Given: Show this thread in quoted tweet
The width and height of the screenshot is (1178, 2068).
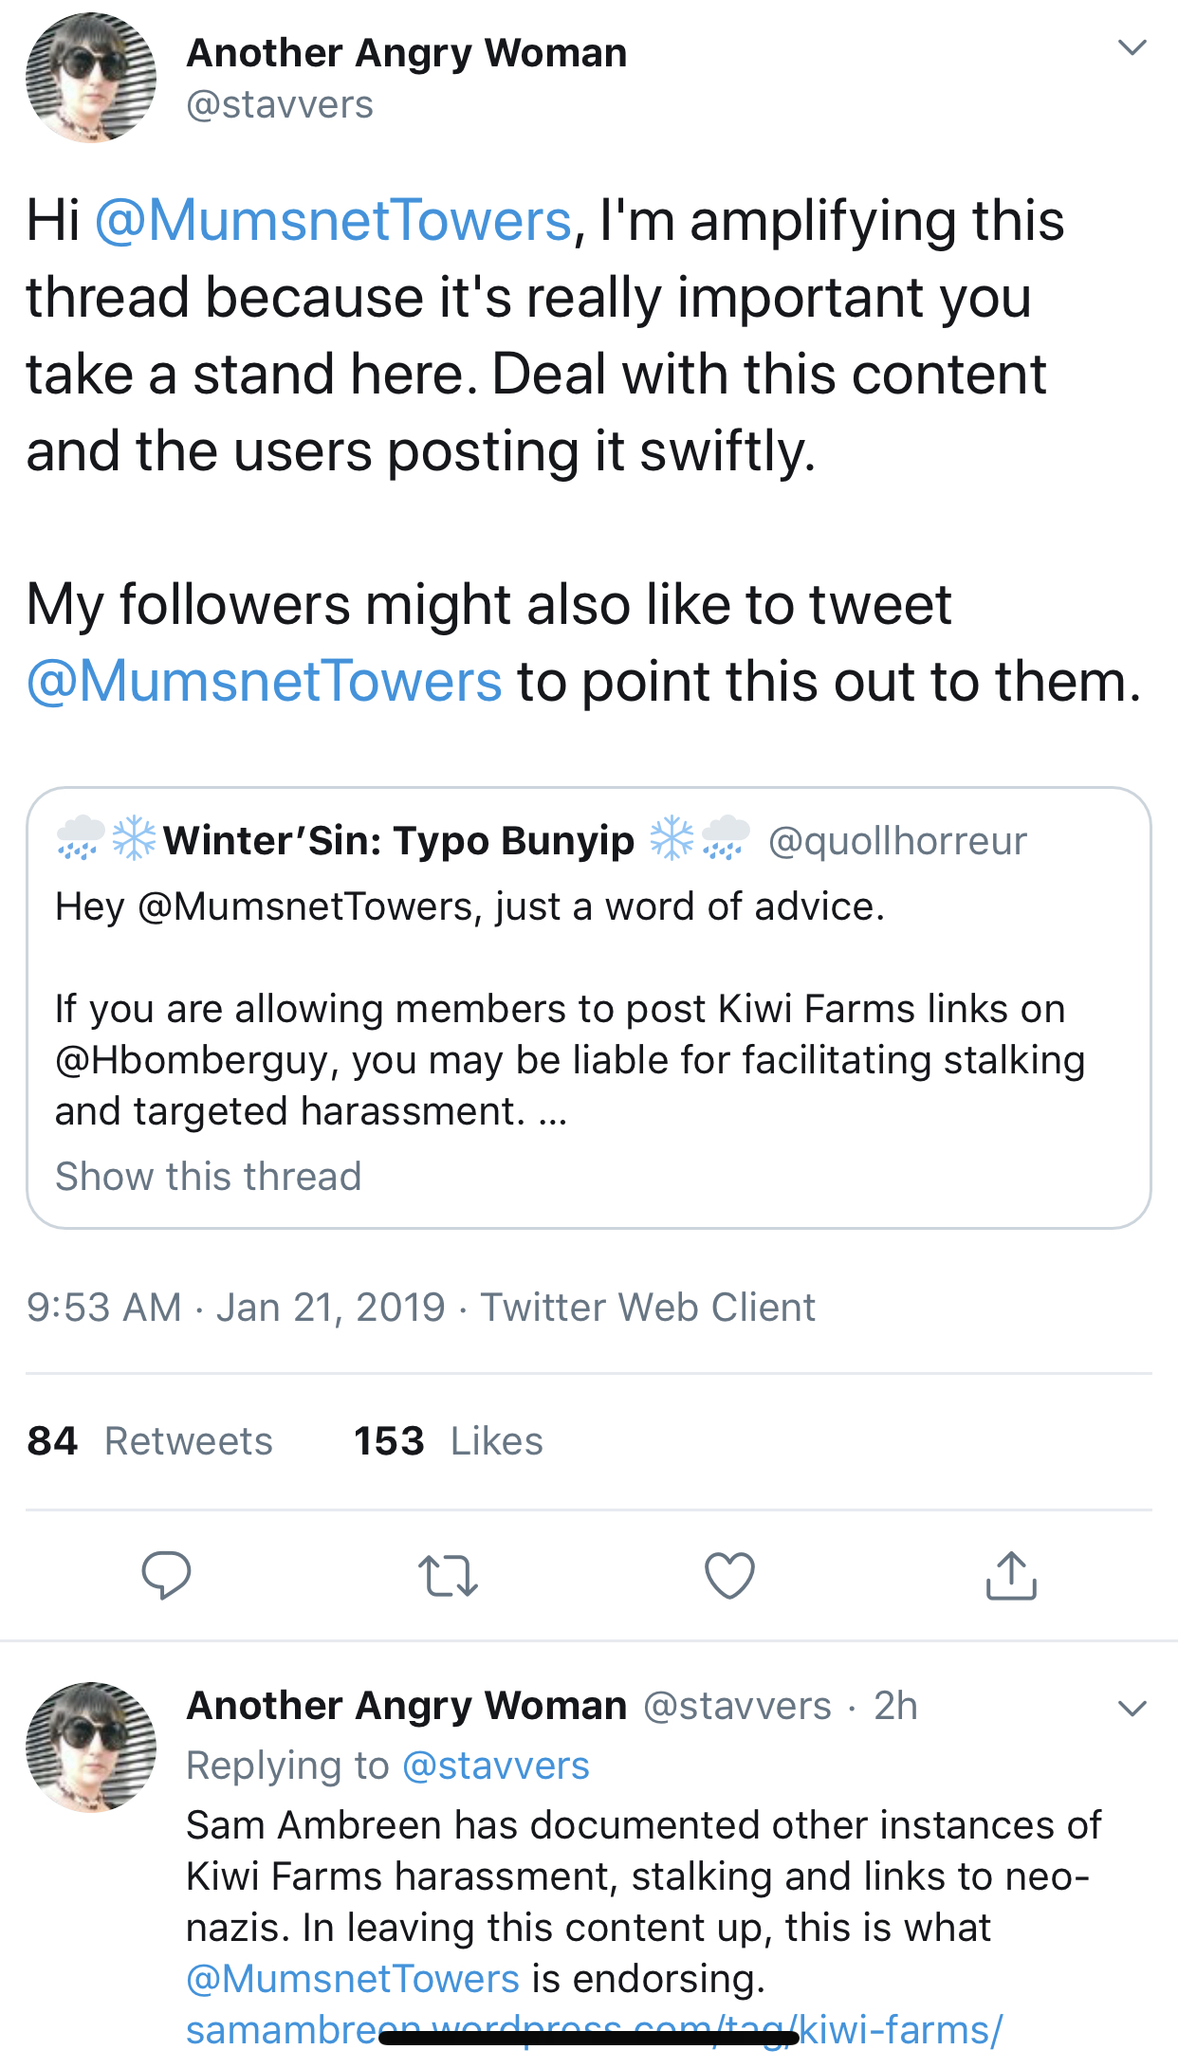Looking at the screenshot, I should pyautogui.click(x=208, y=1176).
